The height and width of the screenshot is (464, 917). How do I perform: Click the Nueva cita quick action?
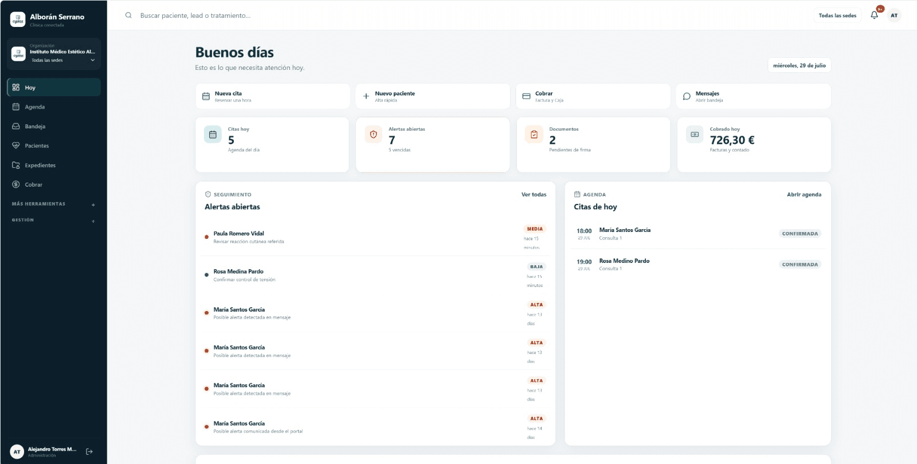pos(273,96)
